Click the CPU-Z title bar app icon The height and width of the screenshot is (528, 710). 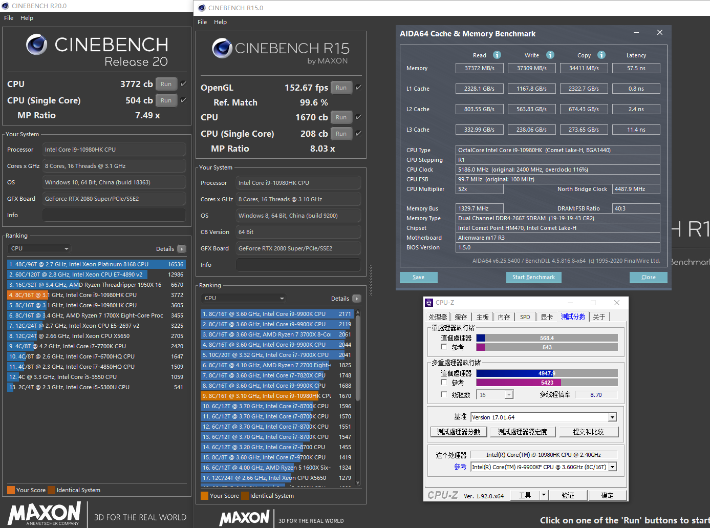tap(429, 303)
